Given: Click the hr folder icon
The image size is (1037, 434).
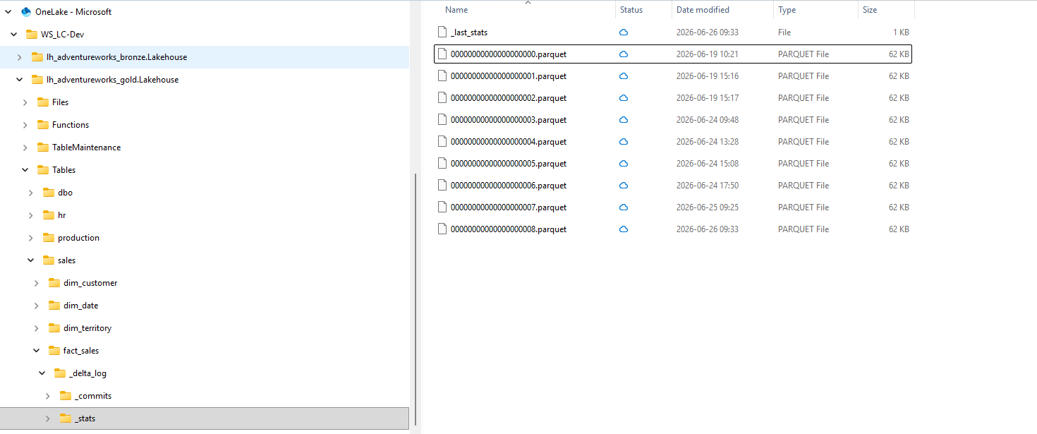Looking at the screenshot, I should click(49, 215).
